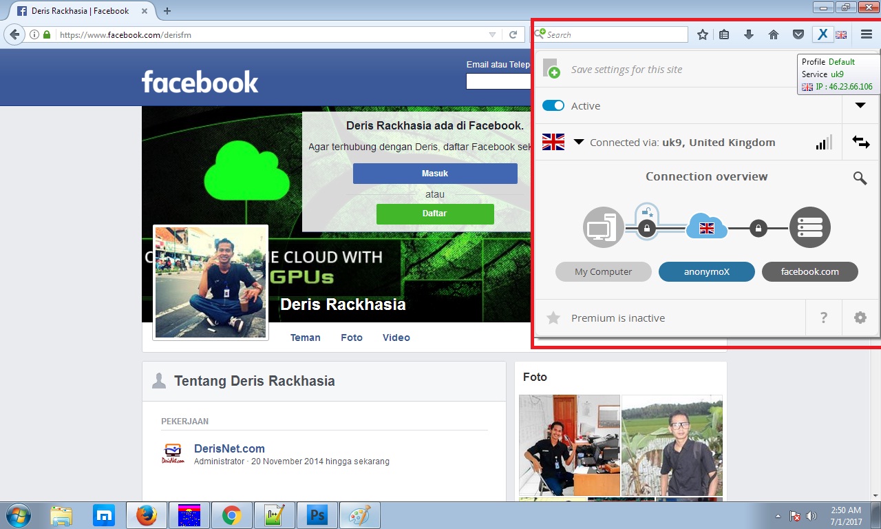Click Save settings for this site
This screenshot has width=881, height=529.
[627, 70]
